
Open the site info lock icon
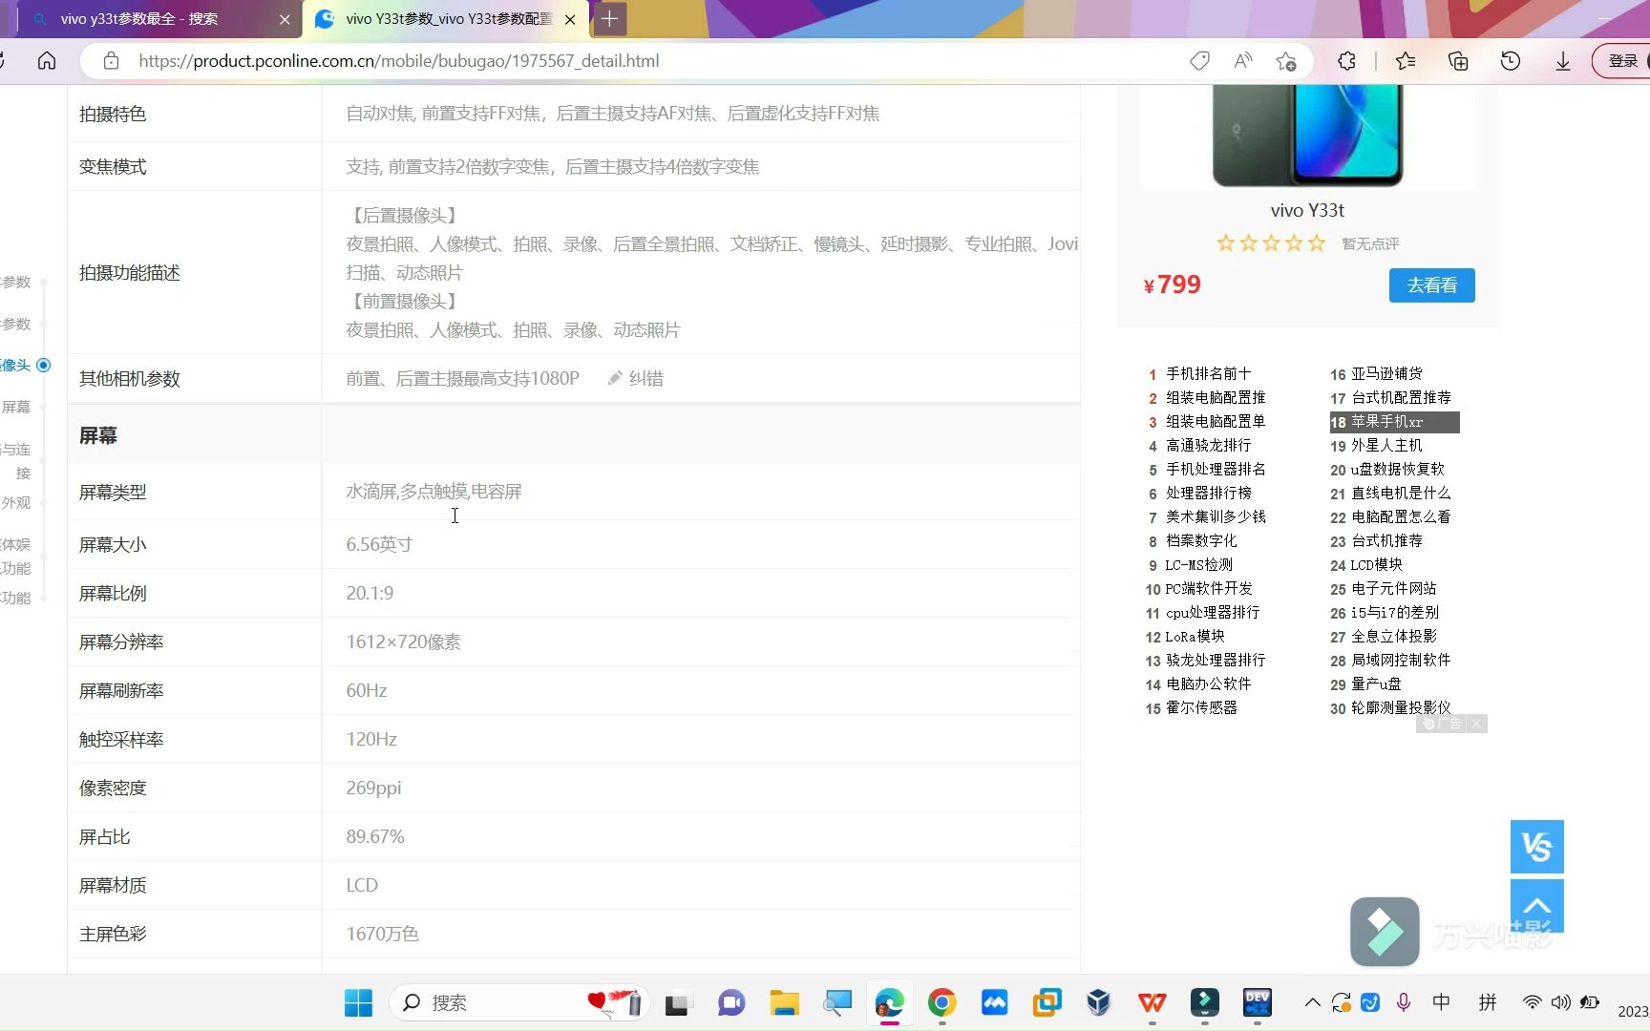point(111,61)
